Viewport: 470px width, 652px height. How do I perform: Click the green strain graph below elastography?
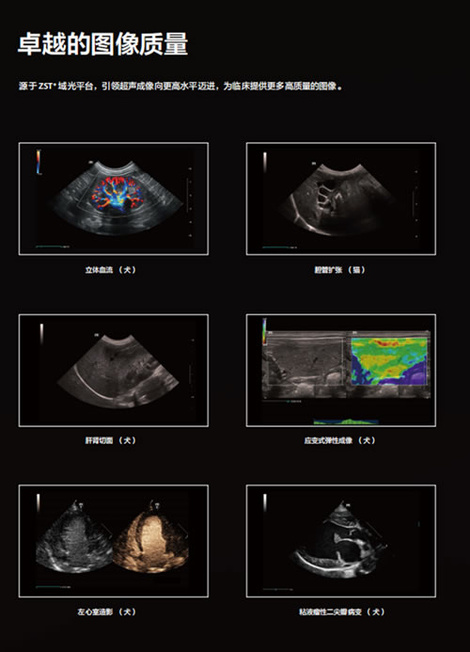pyautogui.click(x=346, y=421)
